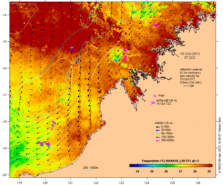Click the 300-600m depth label
This screenshot has width=223, height=185.
tap(168, 140)
